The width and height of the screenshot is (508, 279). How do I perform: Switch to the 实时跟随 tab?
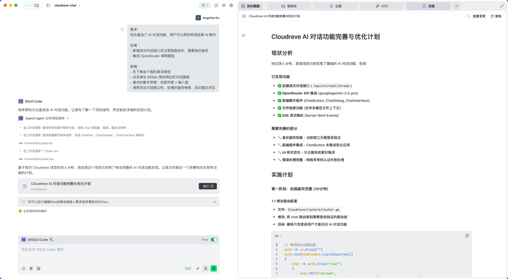(x=251, y=6)
